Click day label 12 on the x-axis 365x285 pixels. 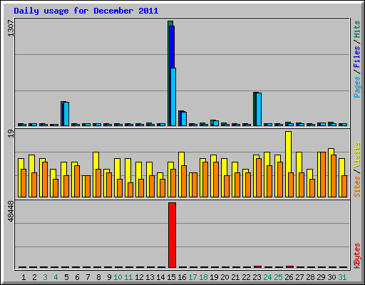[x=139, y=277]
